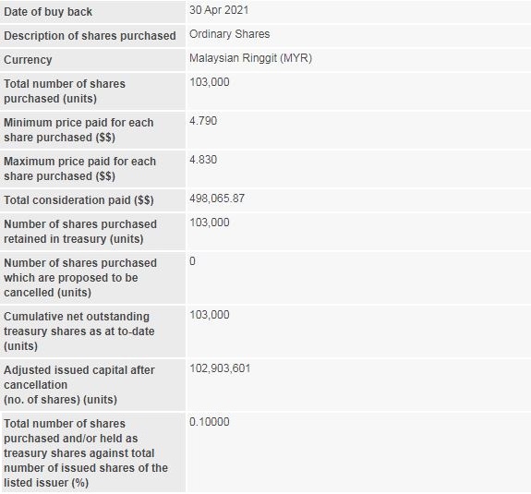The image size is (531, 494).
Task: Click the total shares purchased value 103,000
Action: (210, 82)
